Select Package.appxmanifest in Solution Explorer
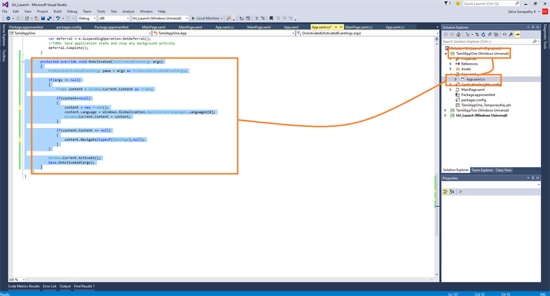Image resolution: width=550 pixels, height=296 pixels. tap(478, 95)
